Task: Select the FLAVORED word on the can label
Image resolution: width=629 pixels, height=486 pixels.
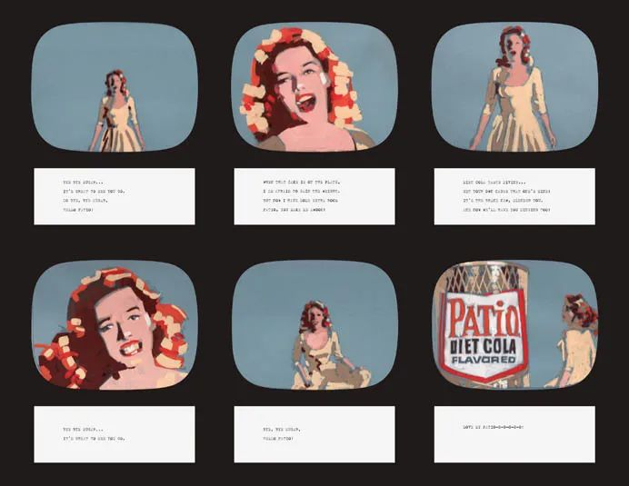Action: coord(484,360)
